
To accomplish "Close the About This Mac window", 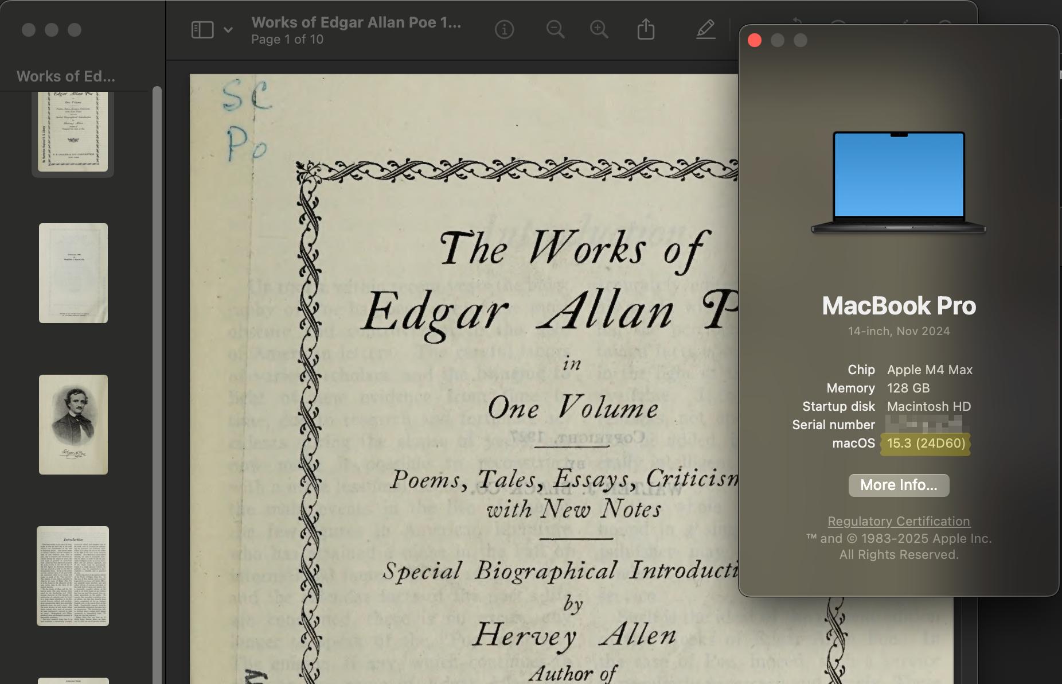I will click(x=755, y=40).
